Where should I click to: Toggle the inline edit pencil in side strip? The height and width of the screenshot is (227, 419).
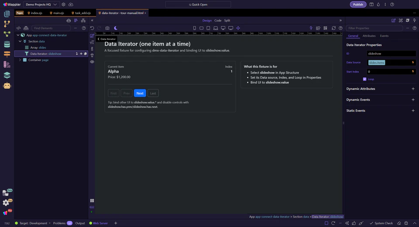pyautogui.click(x=92, y=36)
